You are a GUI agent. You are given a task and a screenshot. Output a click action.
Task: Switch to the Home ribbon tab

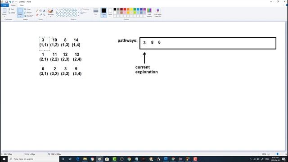(x=13, y=5)
